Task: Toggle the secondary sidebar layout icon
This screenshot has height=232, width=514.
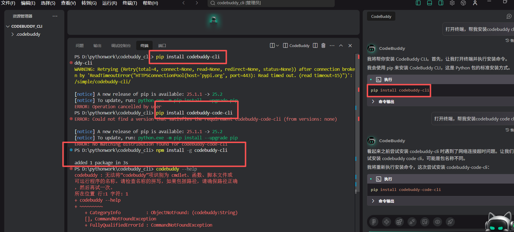Action: 441,3
